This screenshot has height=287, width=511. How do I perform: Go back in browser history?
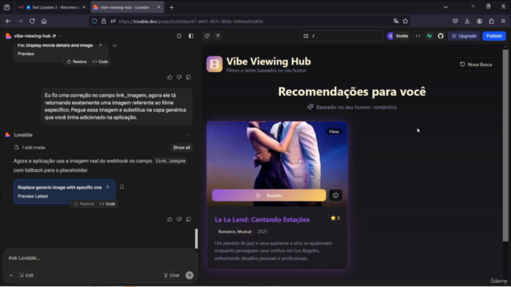click(8, 22)
